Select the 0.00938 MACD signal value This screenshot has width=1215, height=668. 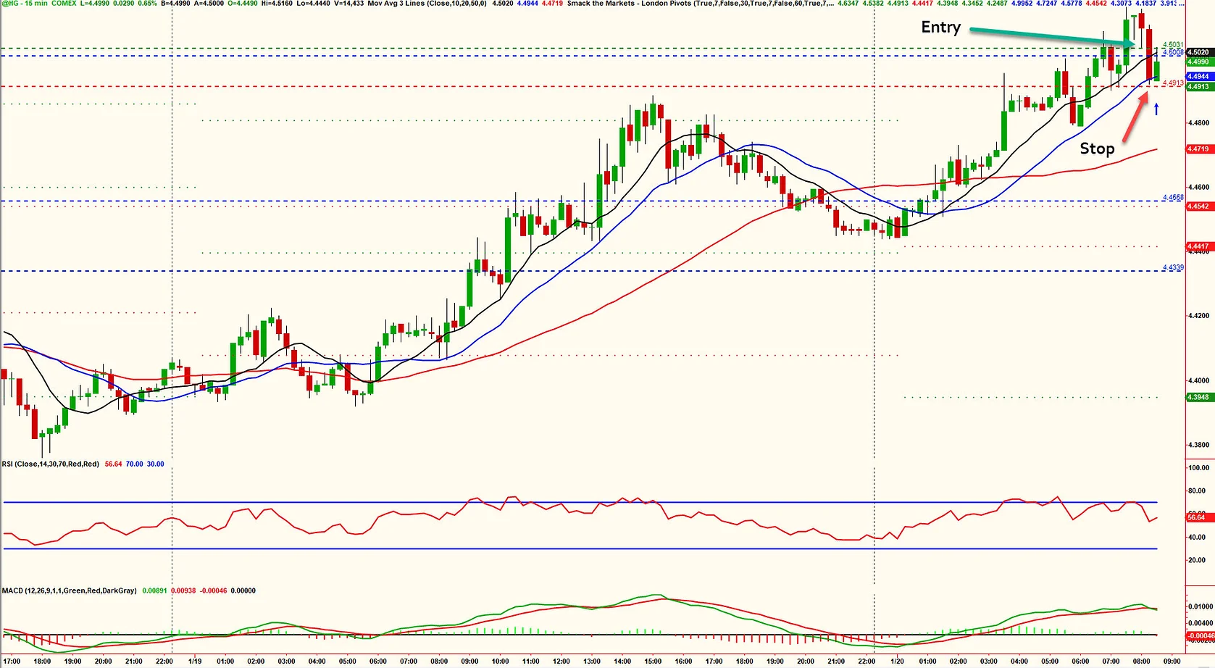coord(183,590)
